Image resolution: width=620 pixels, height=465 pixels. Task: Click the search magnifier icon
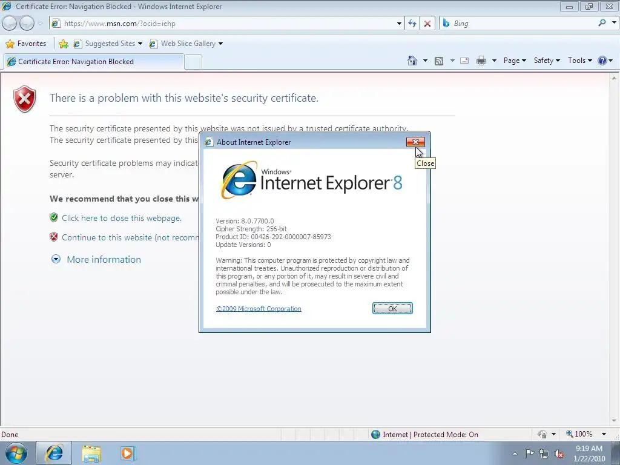tap(602, 23)
